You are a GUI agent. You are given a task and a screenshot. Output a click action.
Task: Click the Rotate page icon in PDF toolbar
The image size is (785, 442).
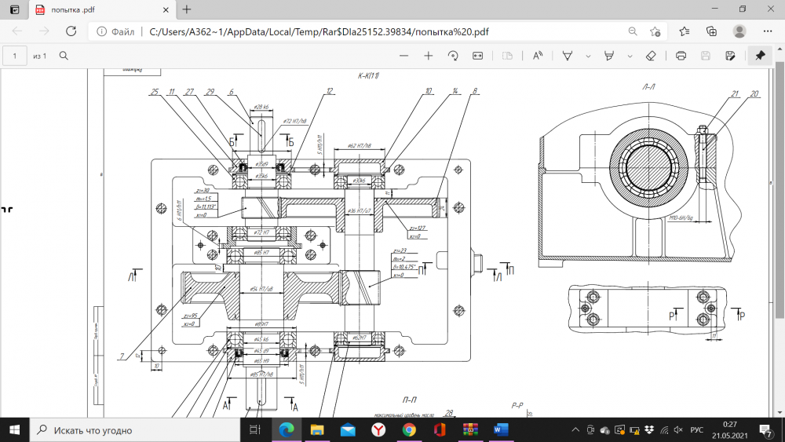point(453,56)
